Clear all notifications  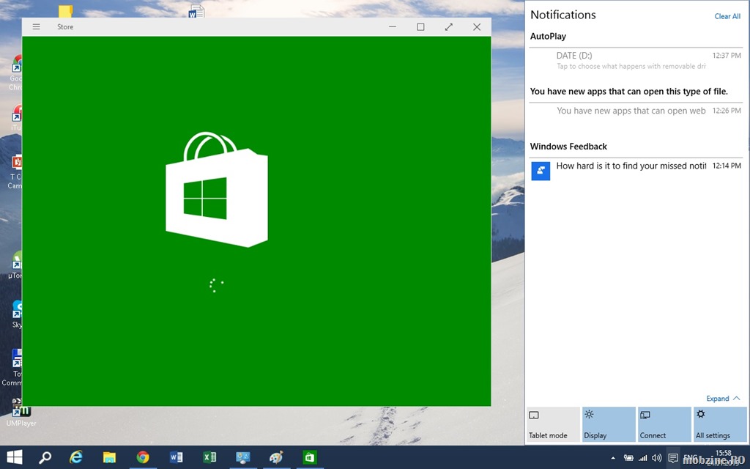click(727, 16)
